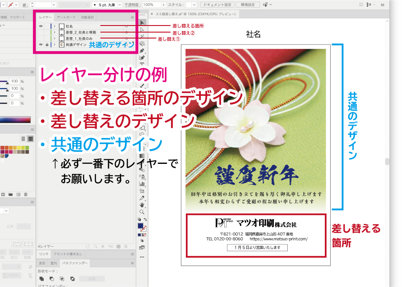This screenshot has width=420, height=287.
Task: Locate object with Layers panel magnifier
Action: click(95, 246)
